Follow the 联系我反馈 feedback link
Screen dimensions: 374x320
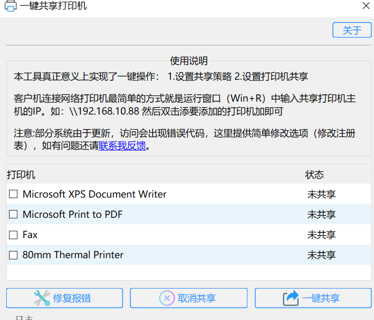coord(122,145)
